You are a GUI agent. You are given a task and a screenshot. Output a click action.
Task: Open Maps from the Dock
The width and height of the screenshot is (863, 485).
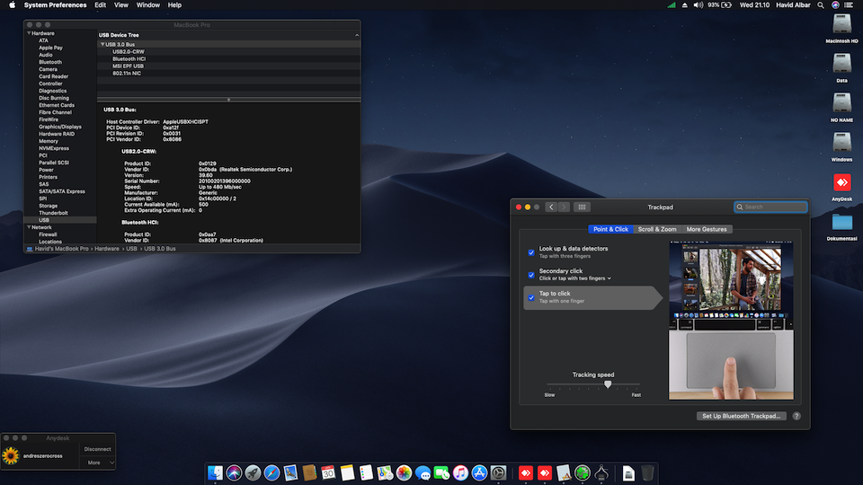pos(385,473)
